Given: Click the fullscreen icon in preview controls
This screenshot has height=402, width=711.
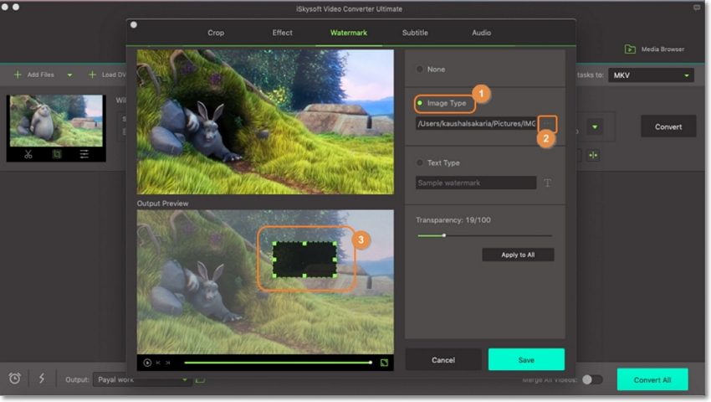Looking at the screenshot, I should tap(384, 363).
